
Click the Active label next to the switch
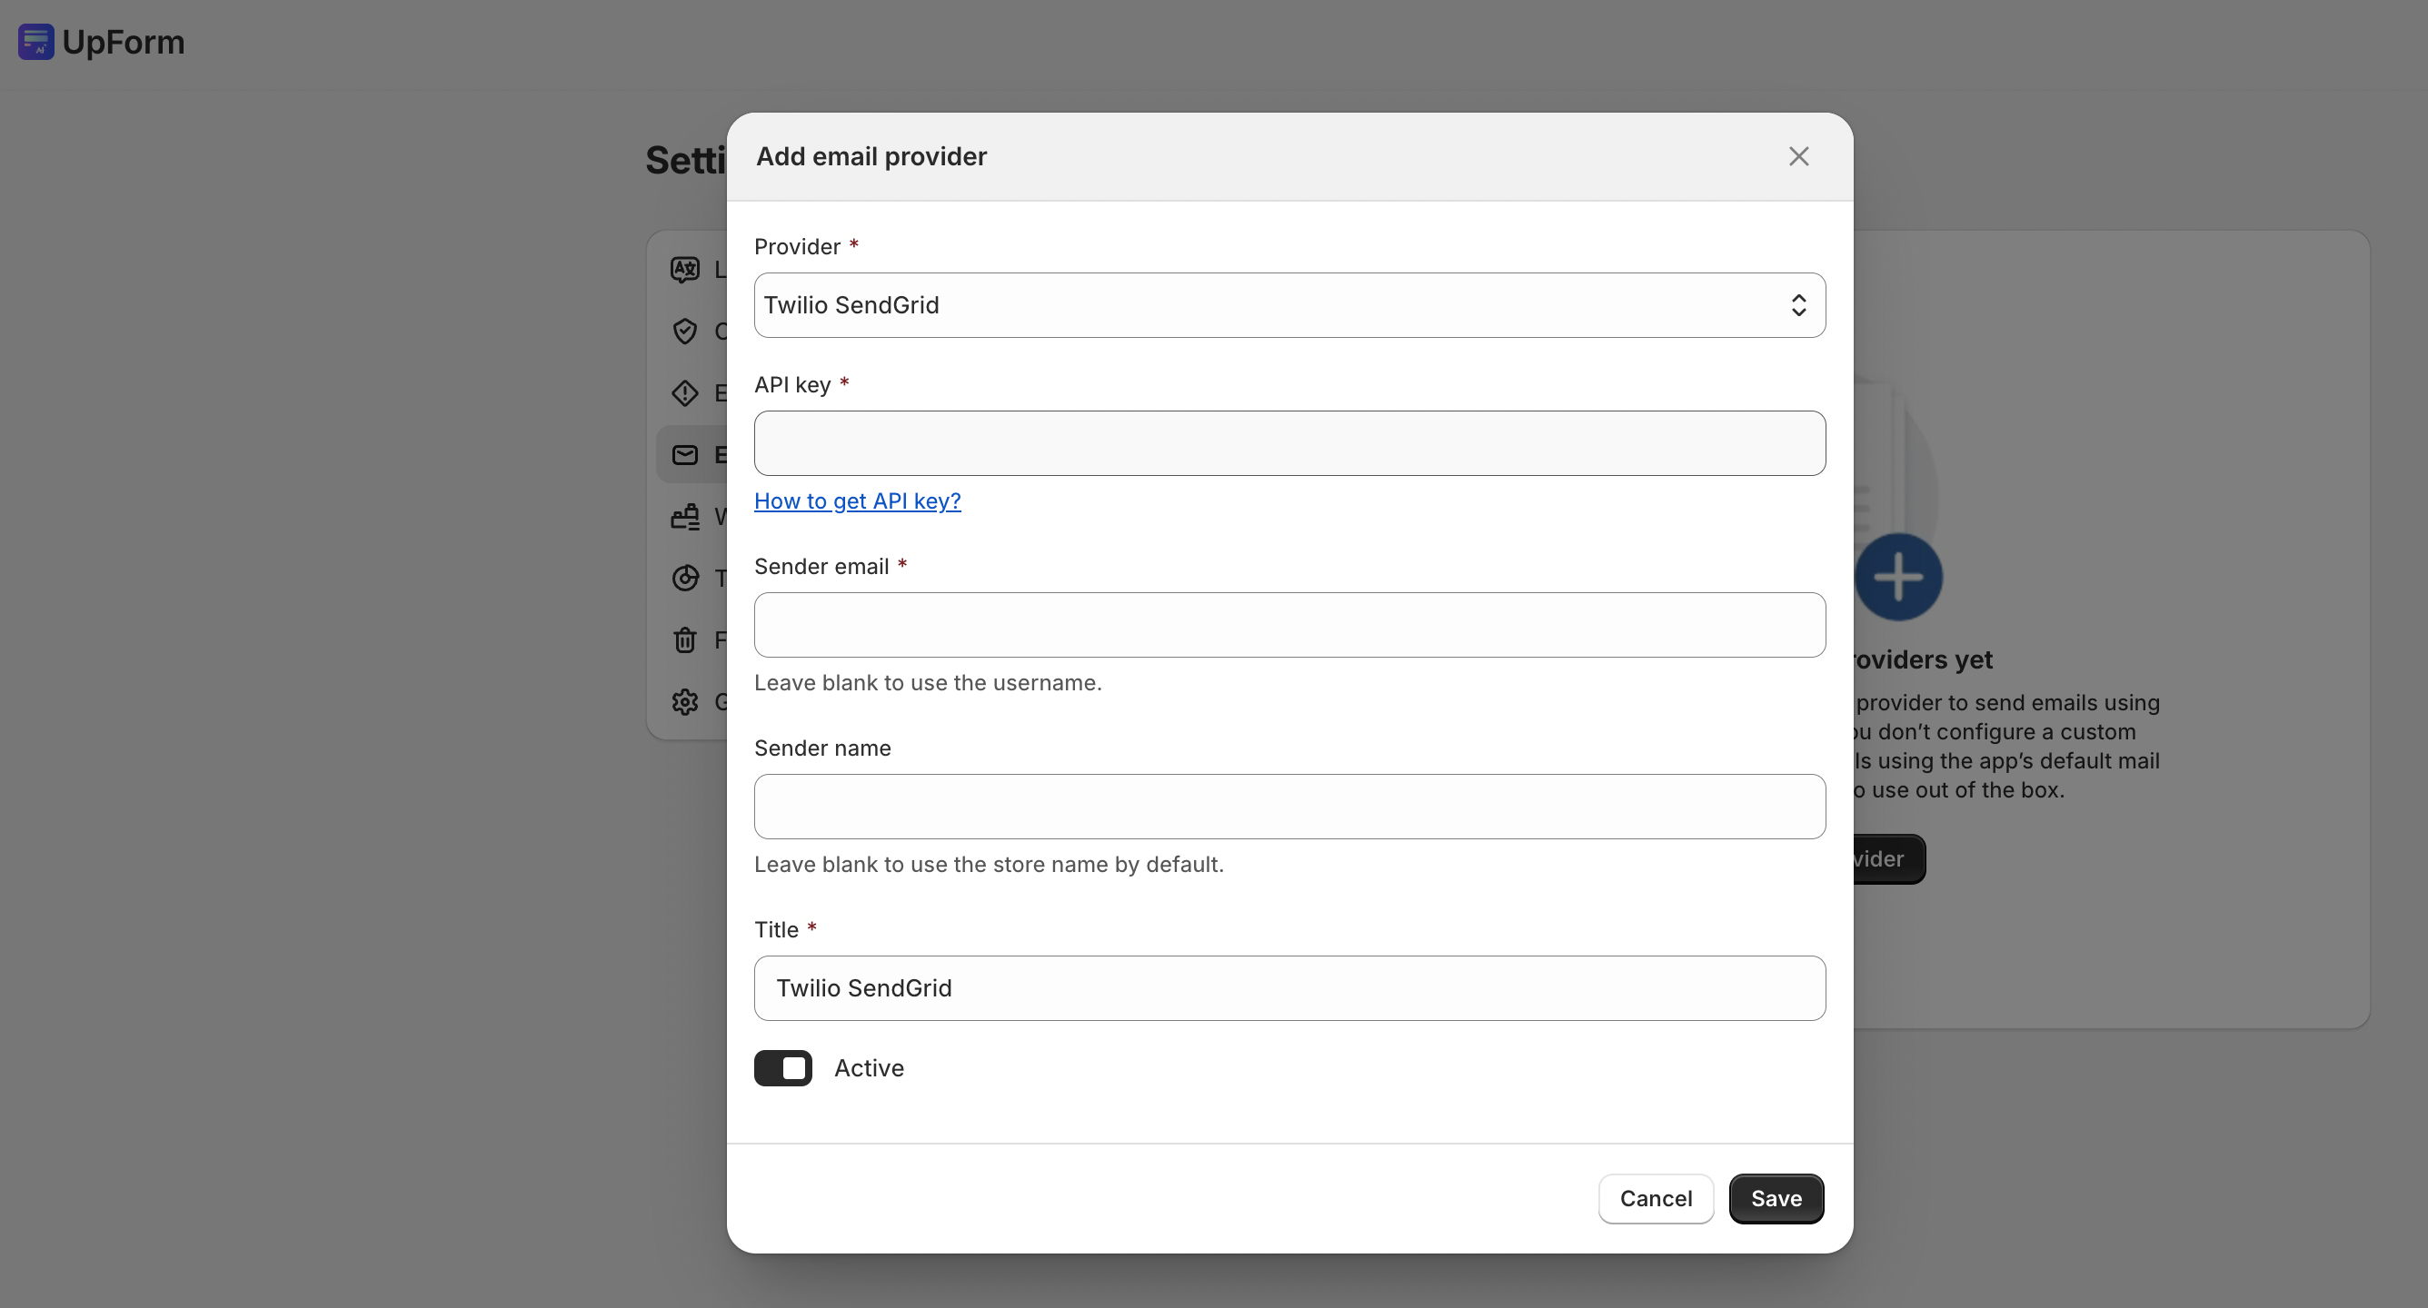tap(869, 1067)
